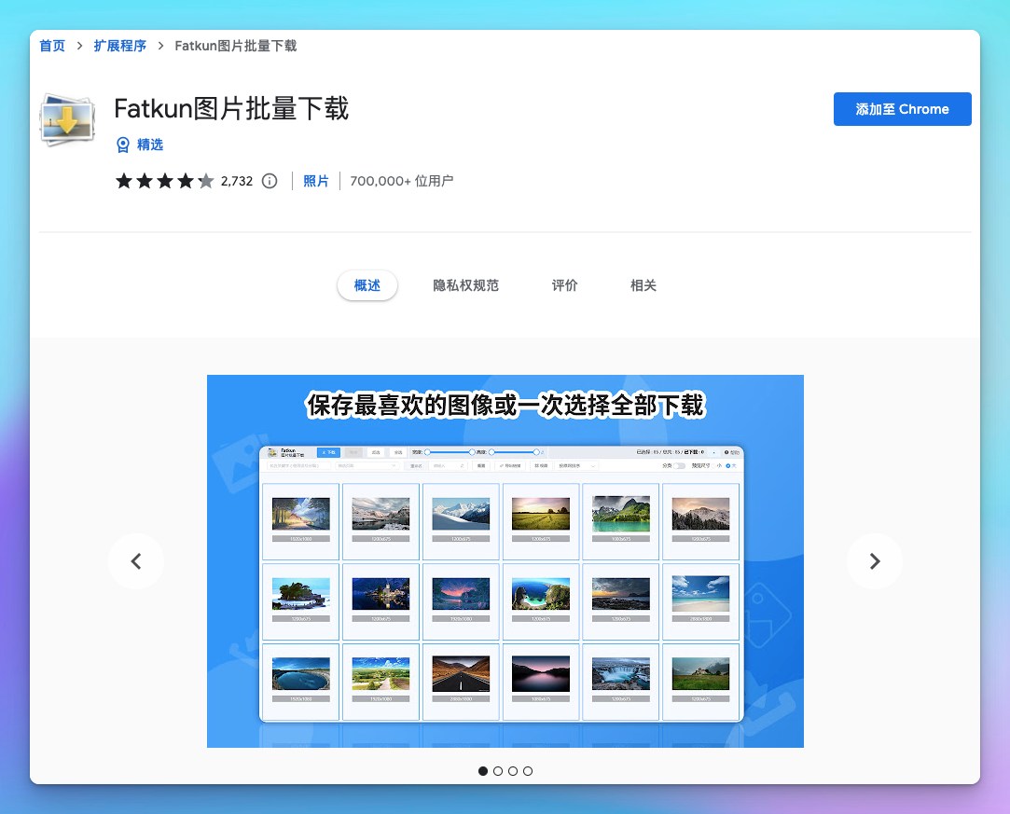Open 扩展程序 breadcrumb link
The height and width of the screenshot is (814, 1010).
[x=119, y=46]
